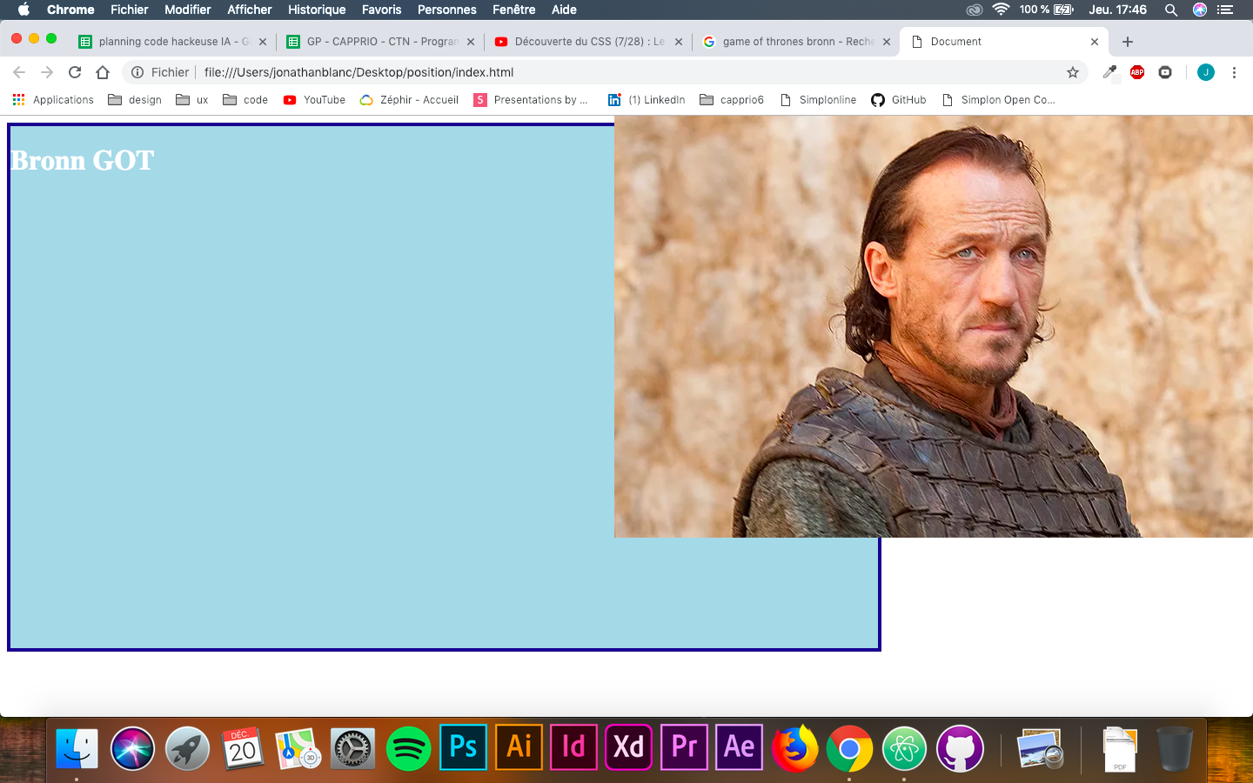Viewport: 1253px width, 783px height.
Task: Go back to previous page
Action: [19, 72]
